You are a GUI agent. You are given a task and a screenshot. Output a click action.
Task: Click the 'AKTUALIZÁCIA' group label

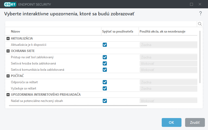[x=22, y=38]
